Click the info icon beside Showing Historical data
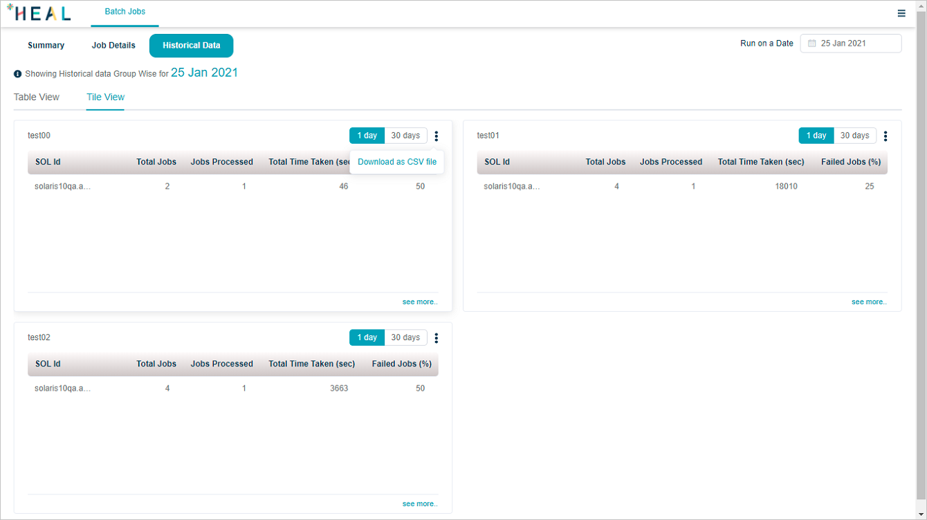Image resolution: width=927 pixels, height=520 pixels. pos(18,74)
